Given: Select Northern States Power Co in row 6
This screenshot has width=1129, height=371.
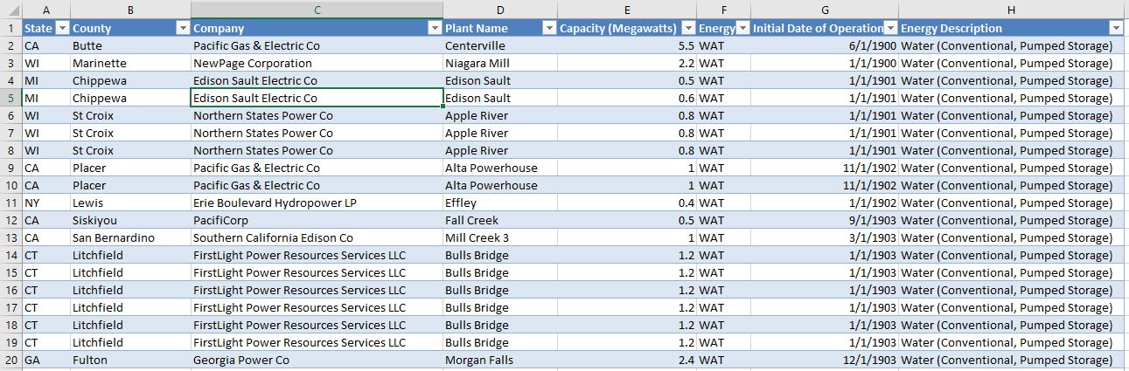Looking at the screenshot, I should pos(317,115).
